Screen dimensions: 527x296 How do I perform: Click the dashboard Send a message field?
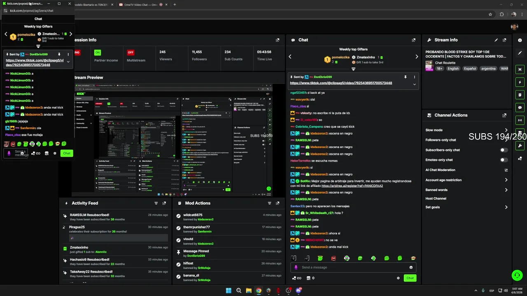(353, 267)
